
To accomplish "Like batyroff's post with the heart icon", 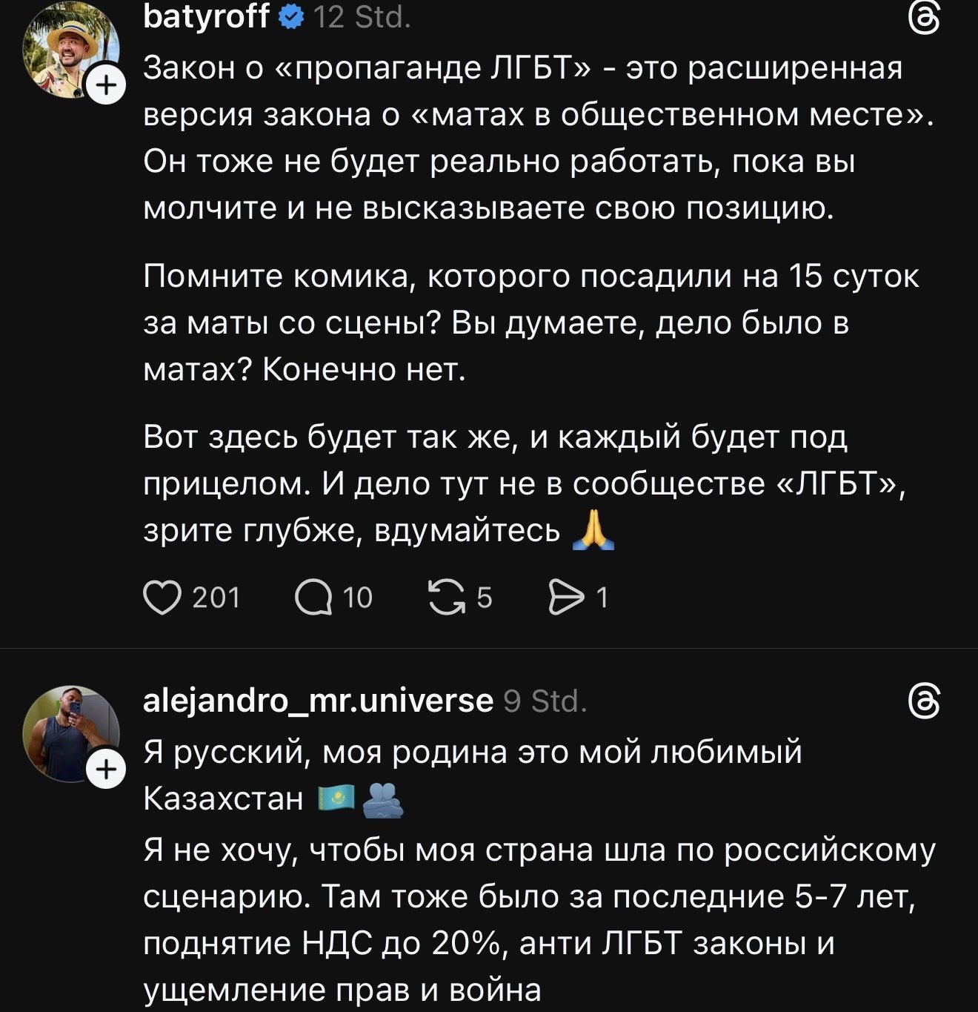I will coord(162,598).
